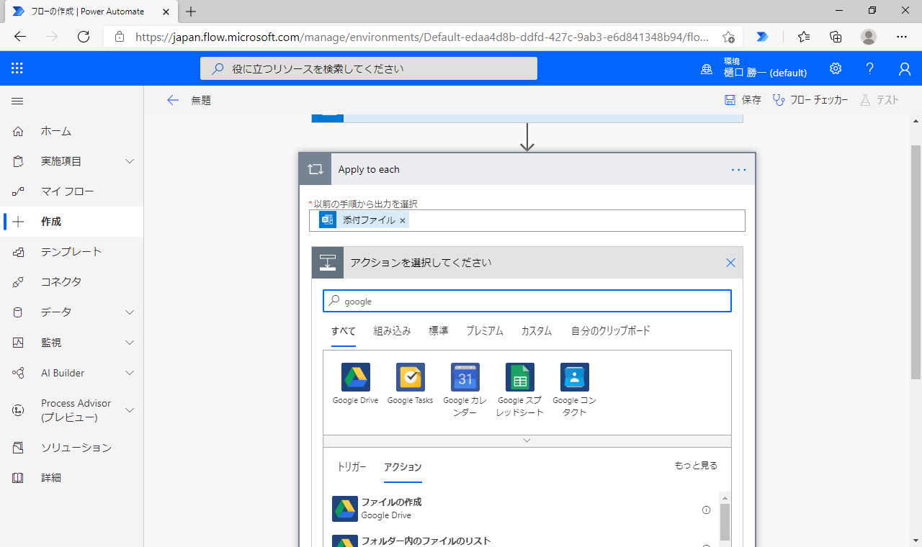The width and height of the screenshot is (922, 547).
Task: Click the browser address bar URL
Action: 423,37
